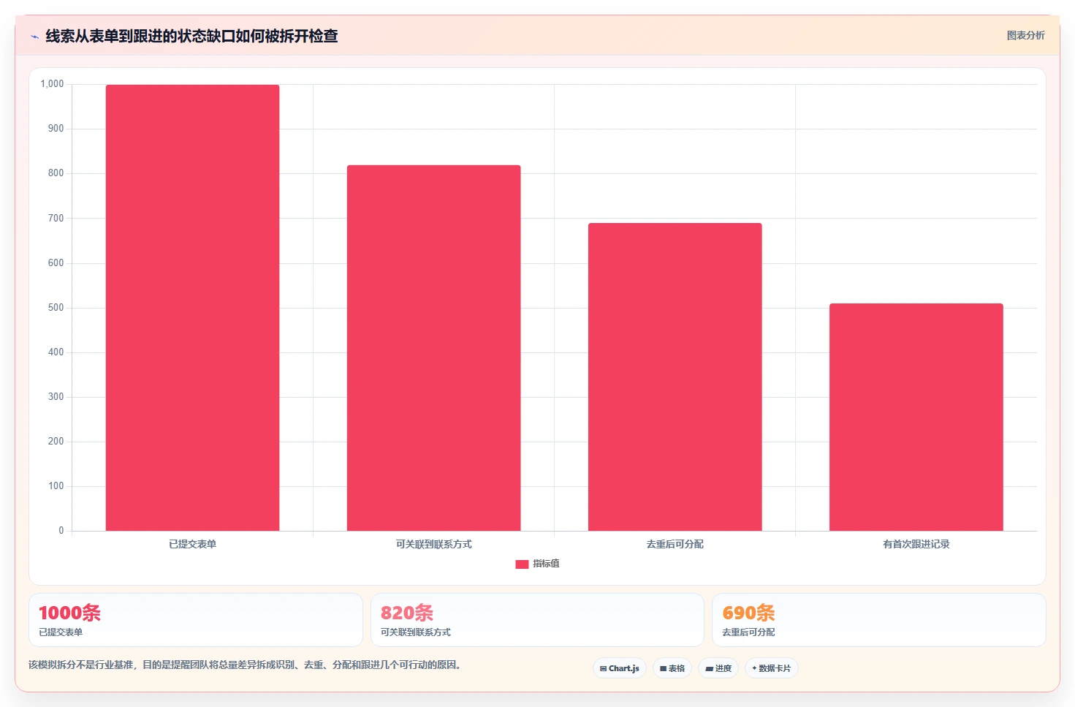The width and height of the screenshot is (1075, 707).
Task: Select the Chart.js tag chip
Action: (x=619, y=668)
